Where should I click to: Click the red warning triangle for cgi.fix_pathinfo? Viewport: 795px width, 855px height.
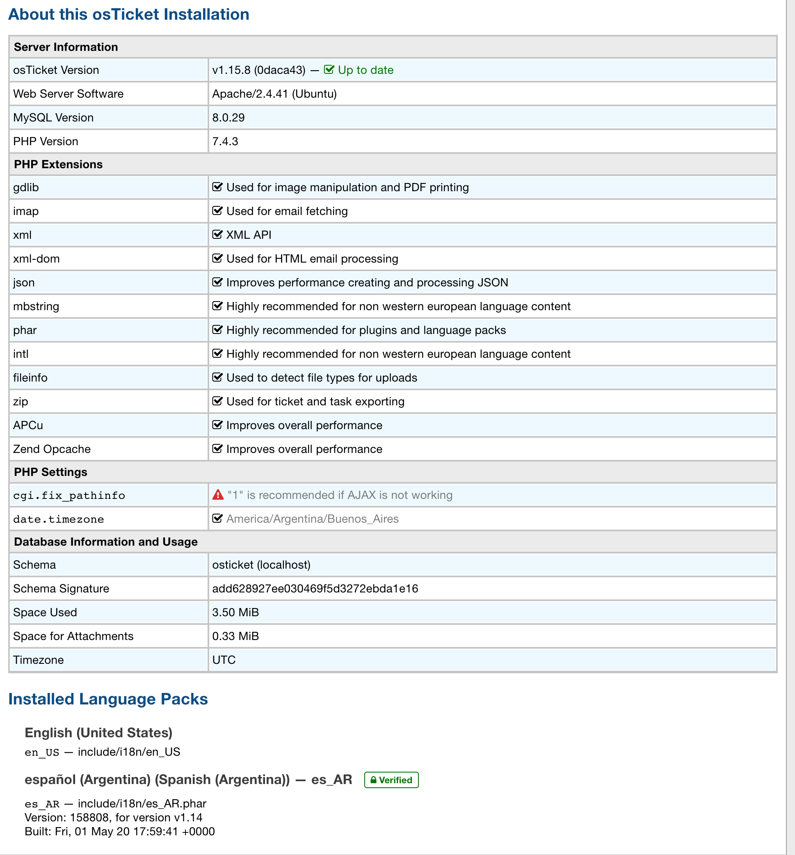[x=218, y=495]
